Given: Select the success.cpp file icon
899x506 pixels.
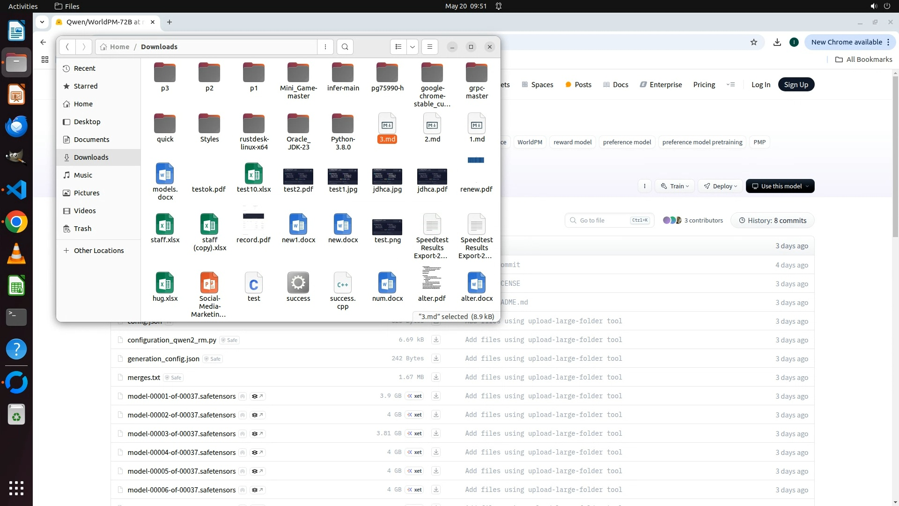Looking at the screenshot, I should [343, 283].
